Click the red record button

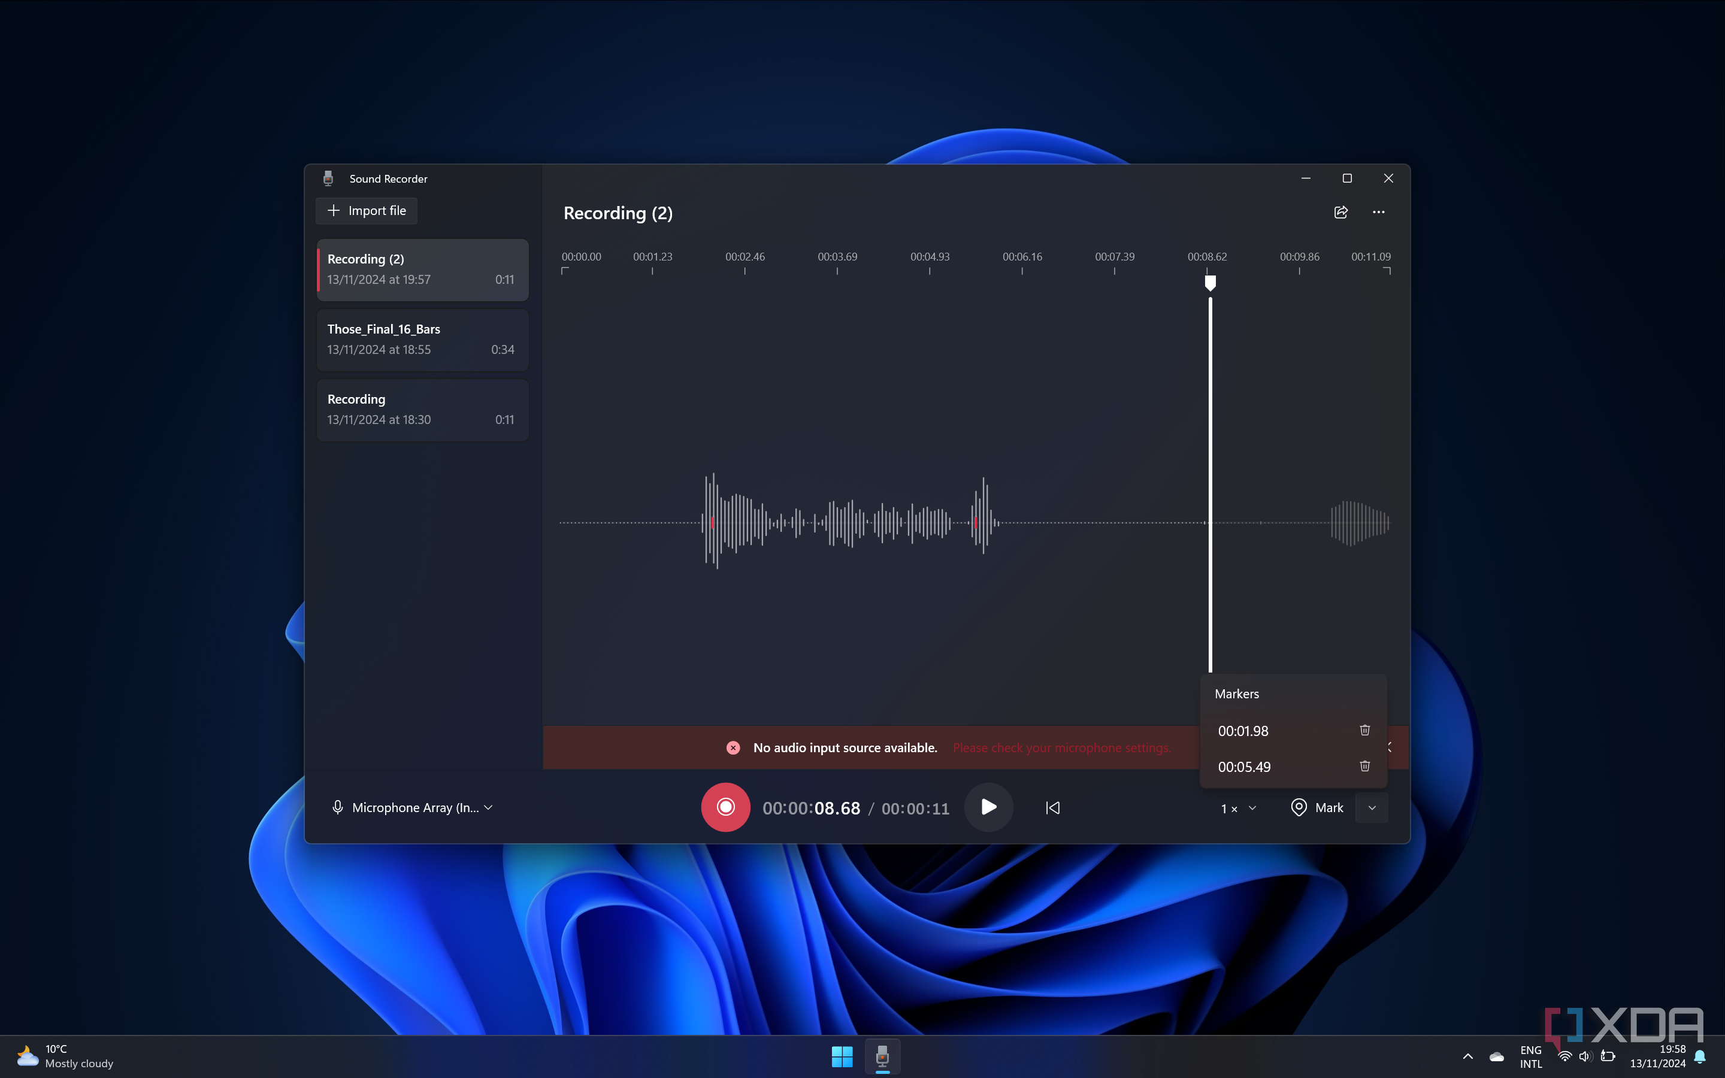(725, 807)
